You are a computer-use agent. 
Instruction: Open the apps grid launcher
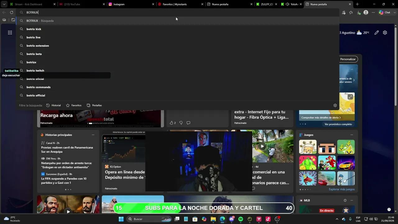pyautogui.click(x=10, y=33)
